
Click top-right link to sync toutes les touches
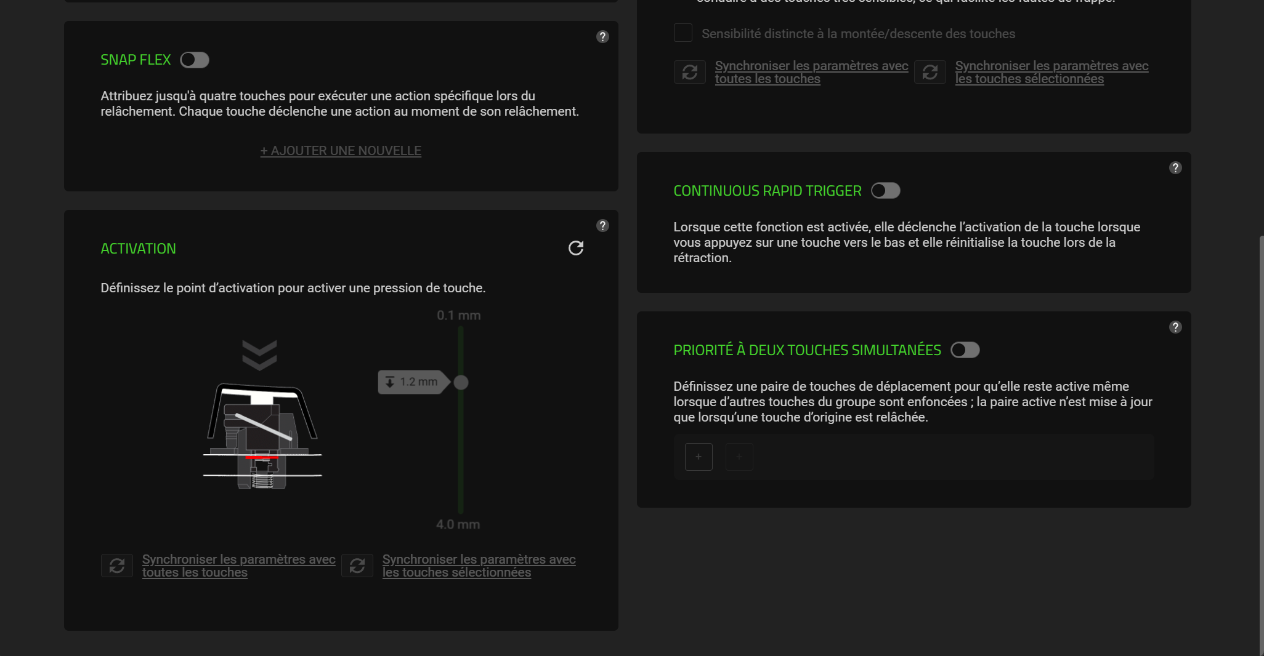(x=812, y=72)
